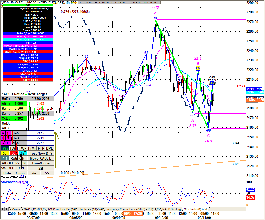Step forward with the >> arrow
Screen dimensions: 265x220
[x=47, y=173]
